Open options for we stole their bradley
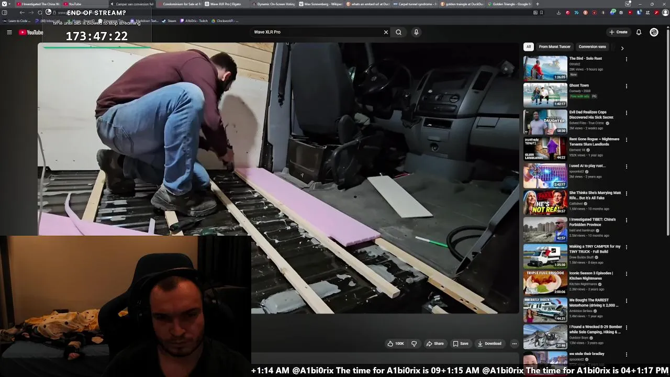The height and width of the screenshot is (377, 670). pyautogui.click(x=626, y=354)
